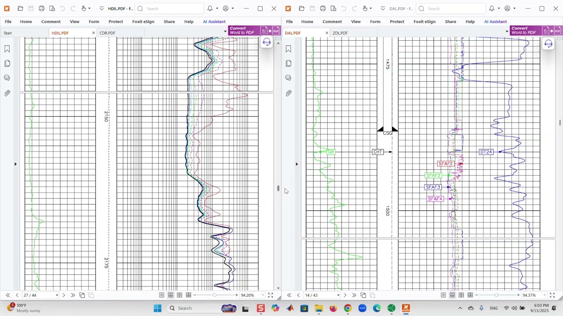Go to the previous page in DAL.PDF
The image size is (563, 316).
click(x=299, y=295)
